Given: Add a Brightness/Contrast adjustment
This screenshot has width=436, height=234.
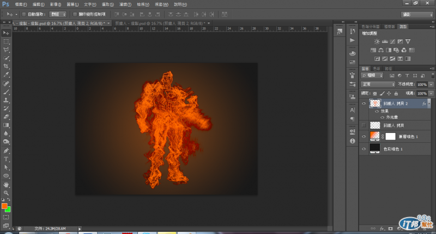Looking at the screenshot, I should (377, 42).
